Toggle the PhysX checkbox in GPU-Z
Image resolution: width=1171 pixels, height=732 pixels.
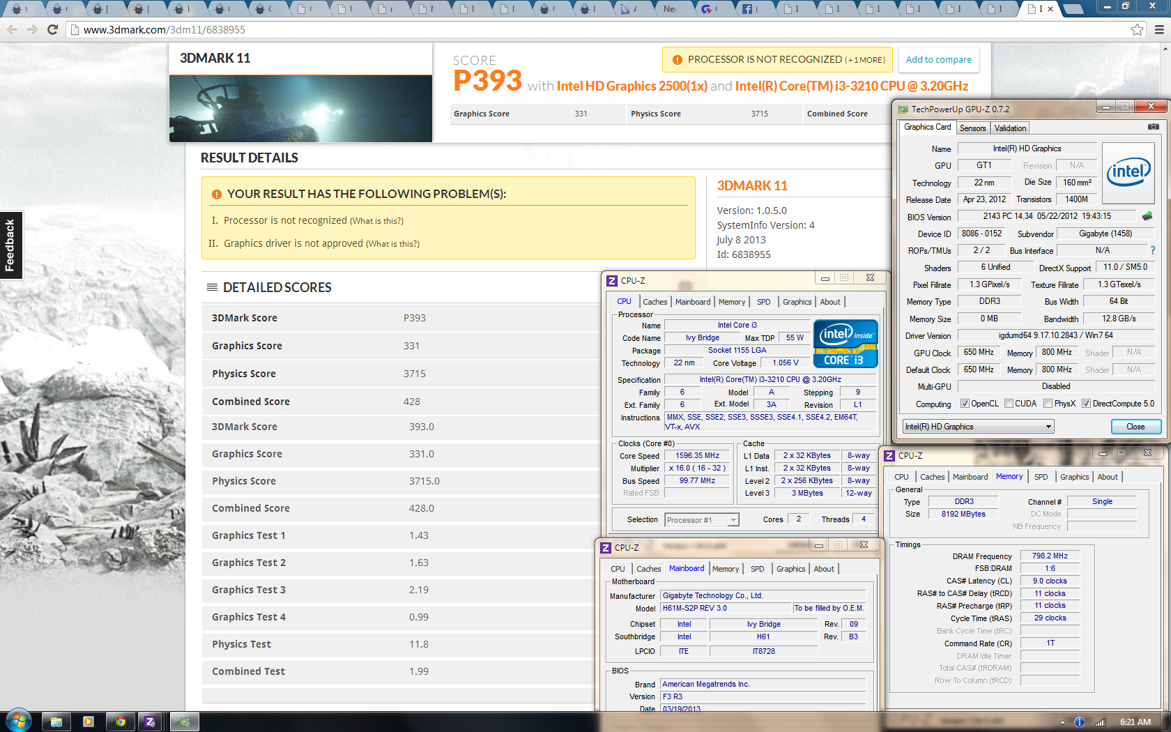pyautogui.click(x=1048, y=404)
